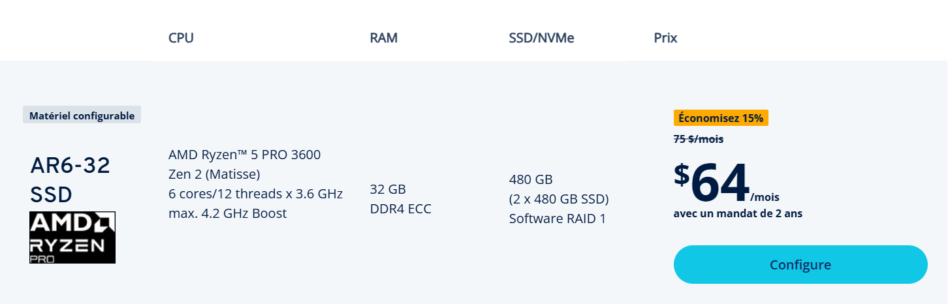The height and width of the screenshot is (304, 948).
Task: Click the max. 4.2 GHz Boost line
Action: click(227, 213)
